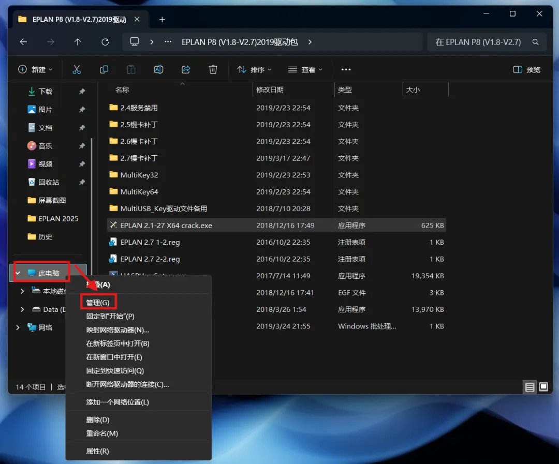
Task: Unpin Downloads using its pin icon
Action: pos(82,91)
